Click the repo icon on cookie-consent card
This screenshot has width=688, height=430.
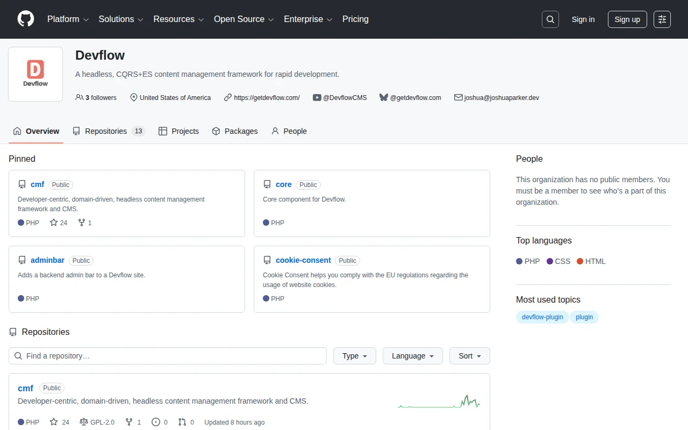click(267, 260)
